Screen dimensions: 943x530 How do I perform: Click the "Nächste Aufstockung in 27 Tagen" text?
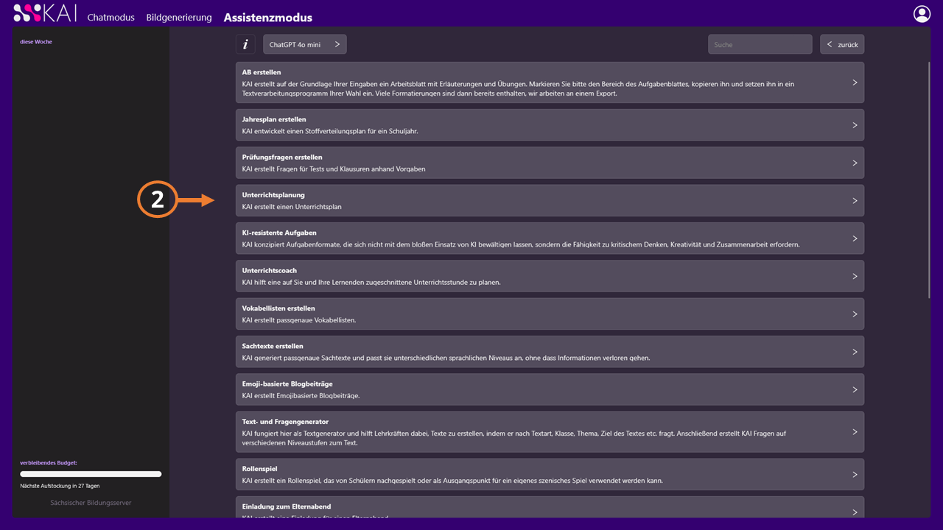(x=60, y=486)
